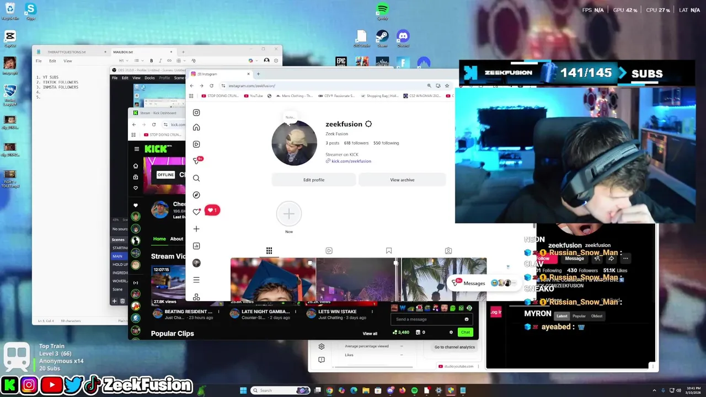Show hidden system tray icons chevron
Viewport: 706px width, 397px height.
(x=654, y=390)
